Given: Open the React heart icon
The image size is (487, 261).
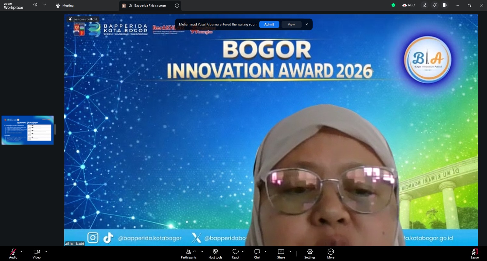Looking at the screenshot, I should 236,253.
